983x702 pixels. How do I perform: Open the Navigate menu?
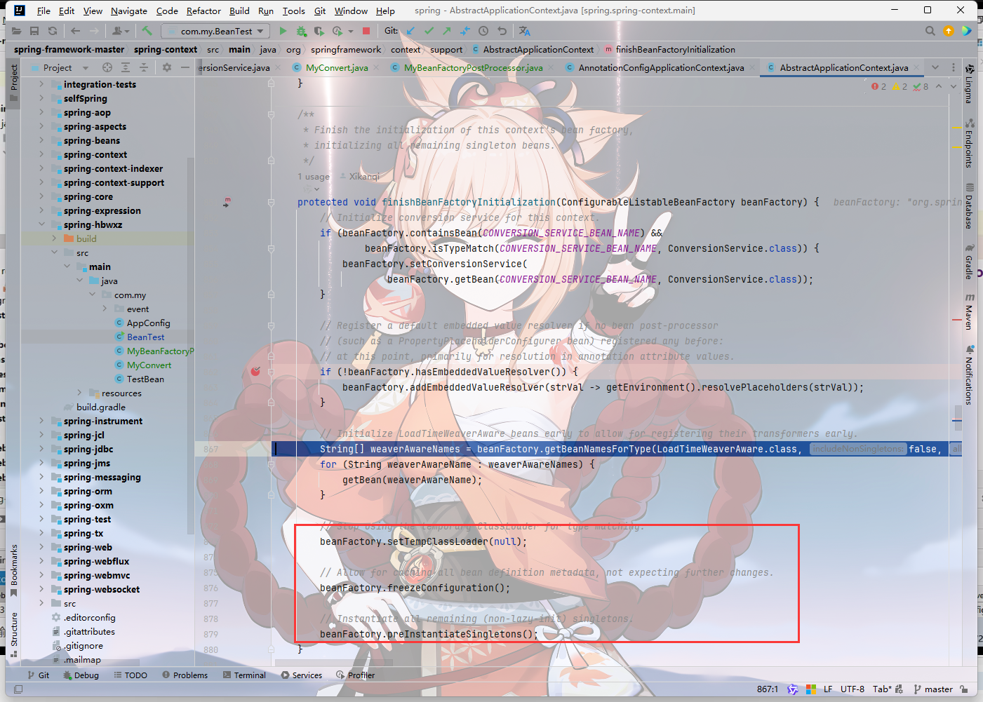pyautogui.click(x=129, y=11)
